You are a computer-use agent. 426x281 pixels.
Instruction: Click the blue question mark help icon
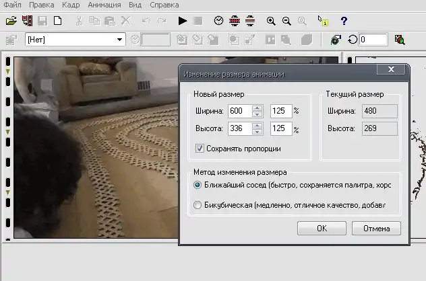click(x=344, y=22)
